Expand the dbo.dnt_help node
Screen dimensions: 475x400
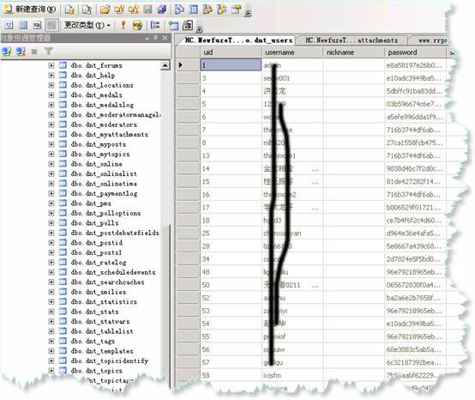click(x=51, y=76)
